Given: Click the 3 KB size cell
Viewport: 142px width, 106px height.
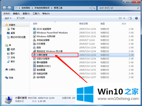Looking at the screenshot, I should [131, 33].
